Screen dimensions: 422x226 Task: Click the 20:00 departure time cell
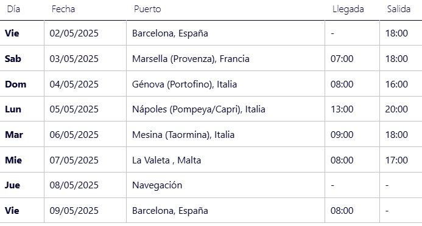coord(396,109)
